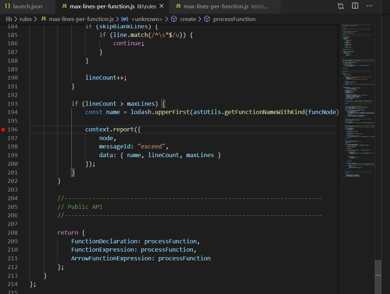
Task: Select the processFunction breadcrumb
Action: pos(234,19)
